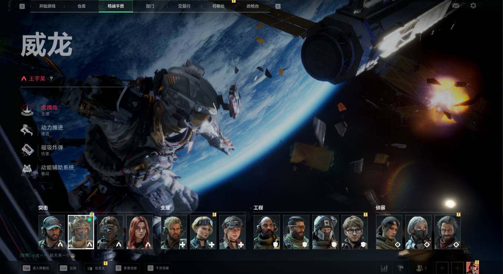Choose the 突击 operator wearing a teal cap
This screenshot has height=274, width=503.
point(51,232)
